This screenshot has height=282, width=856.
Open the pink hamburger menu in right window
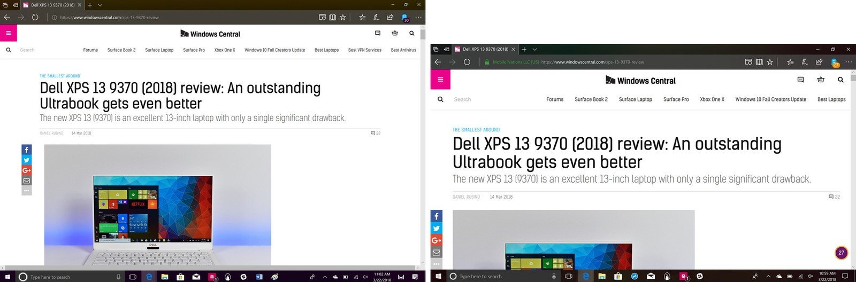coord(440,80)
